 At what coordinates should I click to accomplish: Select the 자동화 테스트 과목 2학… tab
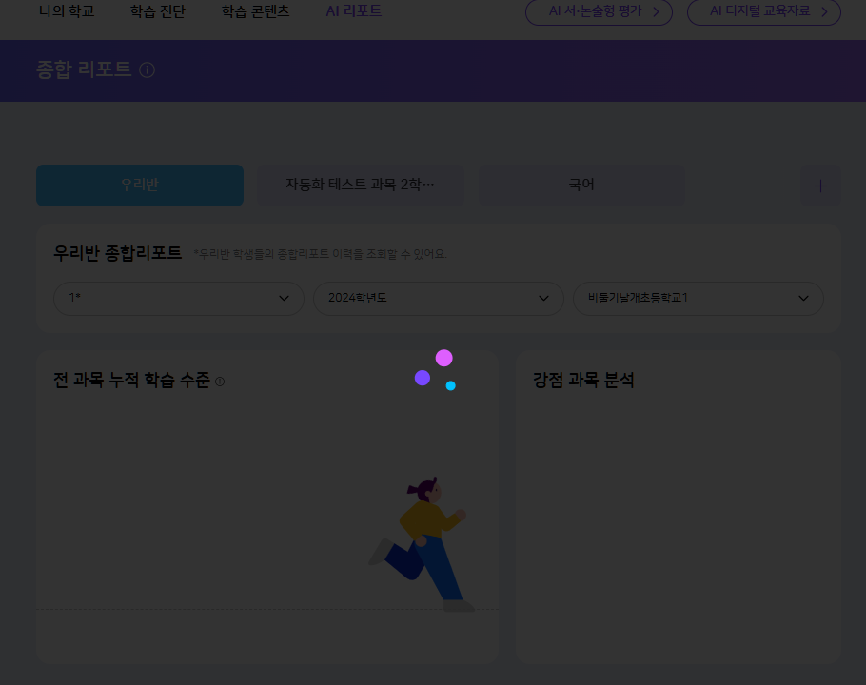(x=360, y=186)
